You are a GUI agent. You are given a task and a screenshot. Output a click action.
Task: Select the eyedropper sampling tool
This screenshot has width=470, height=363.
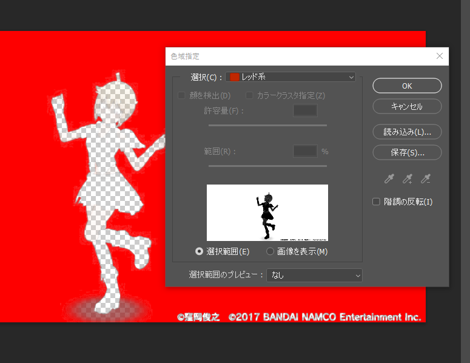[389, 178]
